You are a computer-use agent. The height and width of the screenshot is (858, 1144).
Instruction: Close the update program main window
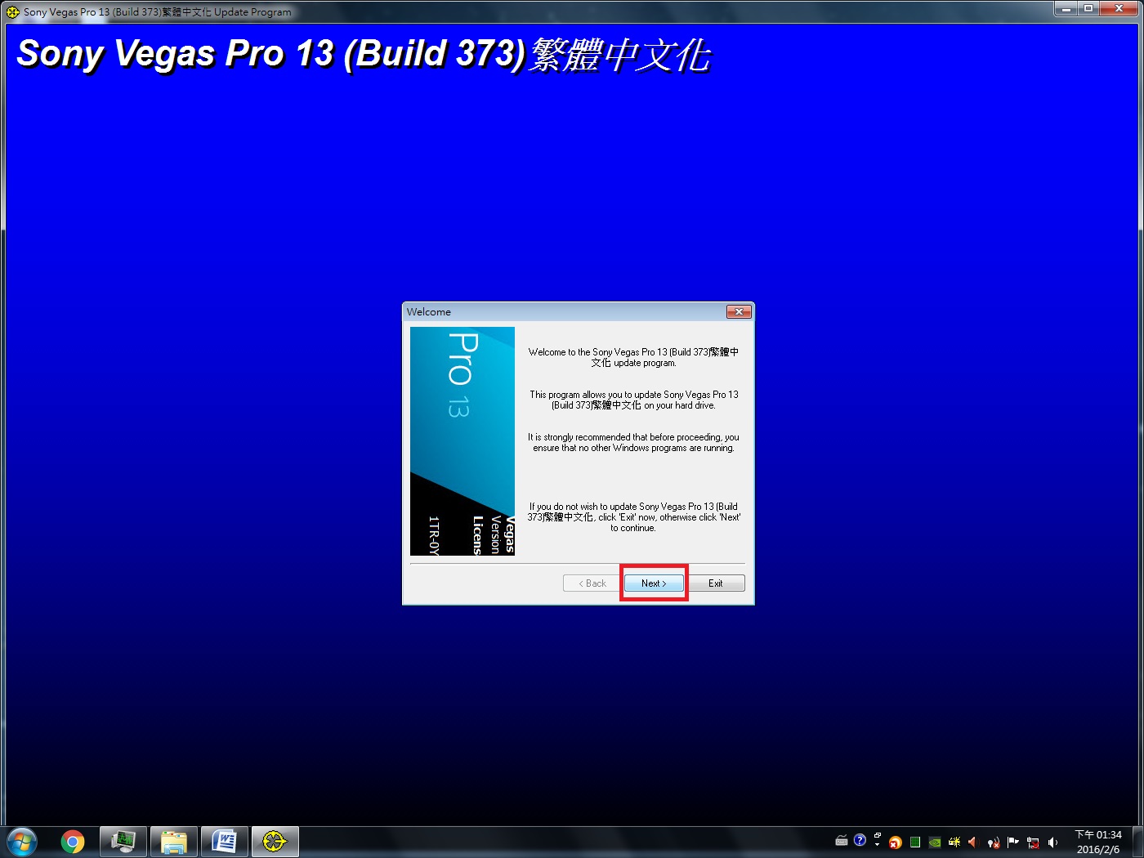click(x=1119, y=8)
